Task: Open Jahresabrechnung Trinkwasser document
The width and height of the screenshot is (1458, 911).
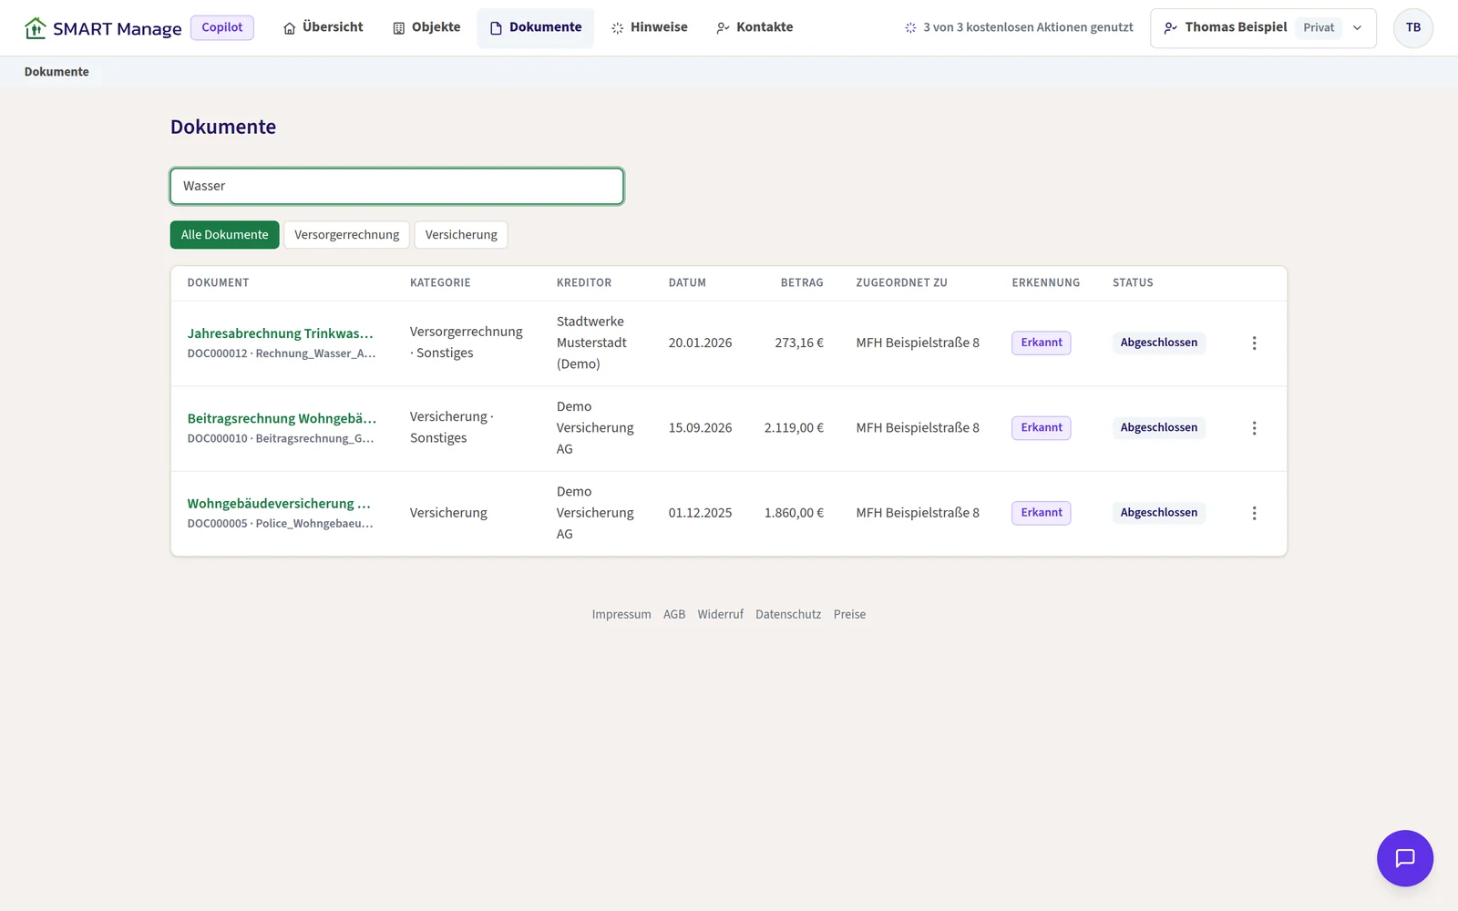Action: pos(281,333)
